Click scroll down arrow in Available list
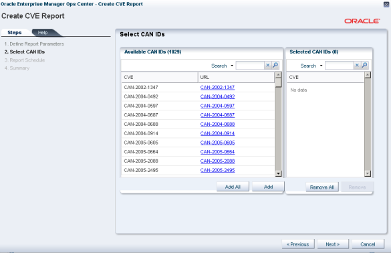Screen dimensions: 391x253 pyautogui.click(x=278, y=173)
